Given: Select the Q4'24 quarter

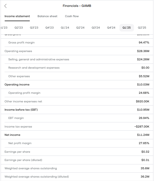Looking at the screenshot, I should [111, 27].
